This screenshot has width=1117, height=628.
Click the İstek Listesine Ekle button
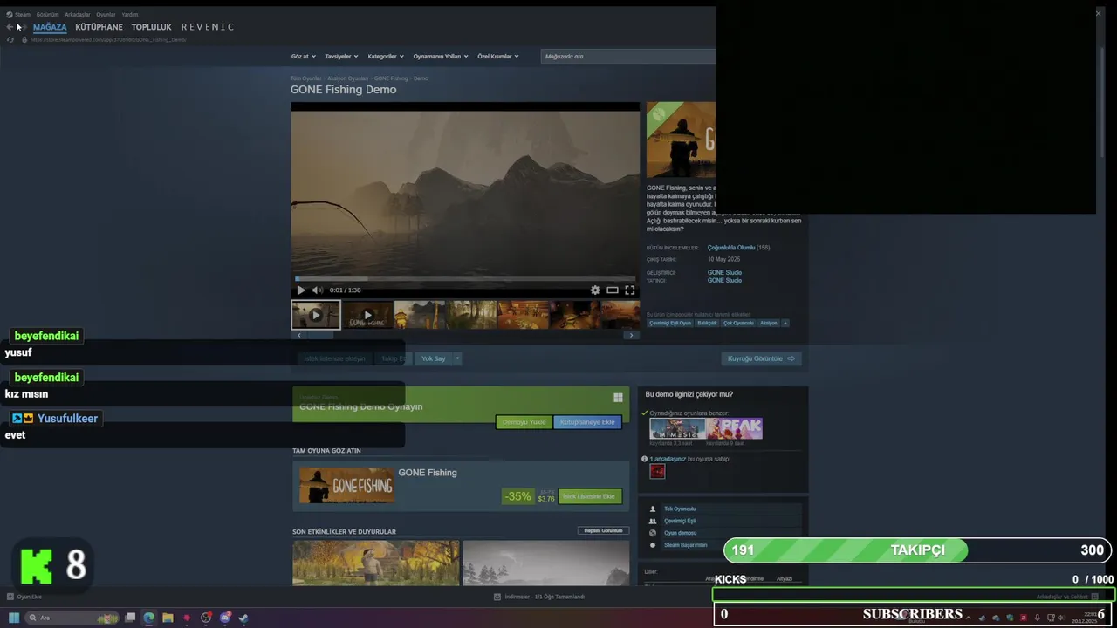[x=590, y=496]
